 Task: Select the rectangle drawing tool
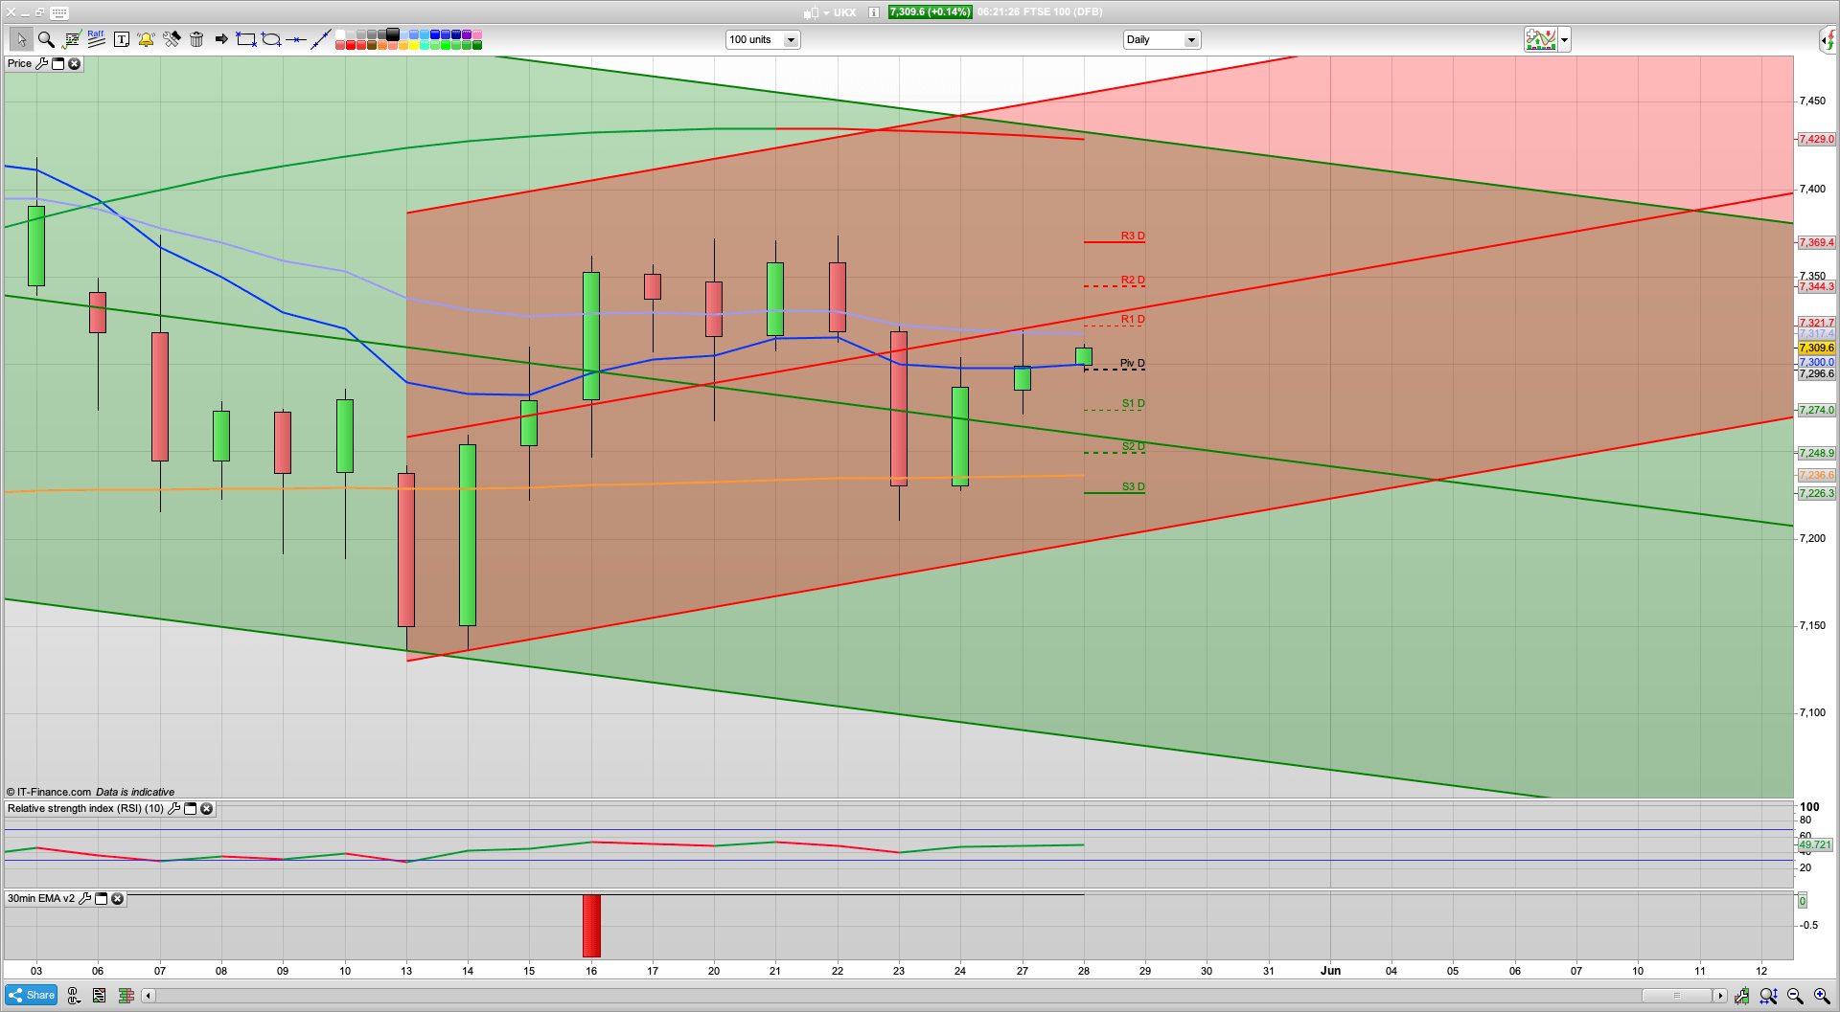(246, 39)
